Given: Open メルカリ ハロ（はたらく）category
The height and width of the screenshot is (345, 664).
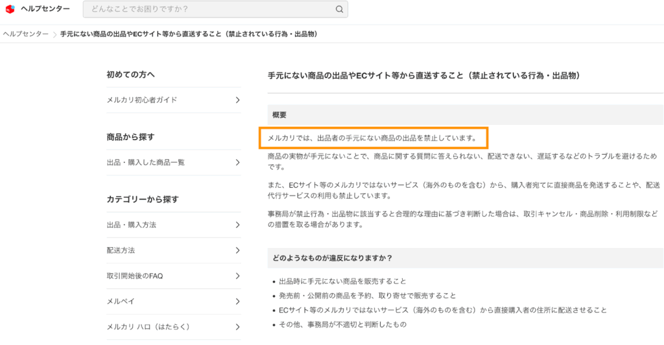Looking at the screenshot, I should 148,327.
